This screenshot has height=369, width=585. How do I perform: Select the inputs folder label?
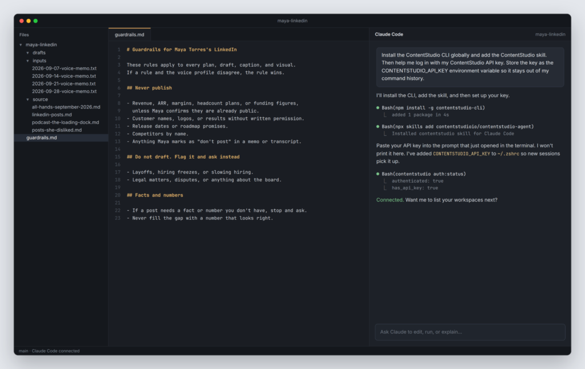coord(39,61)
